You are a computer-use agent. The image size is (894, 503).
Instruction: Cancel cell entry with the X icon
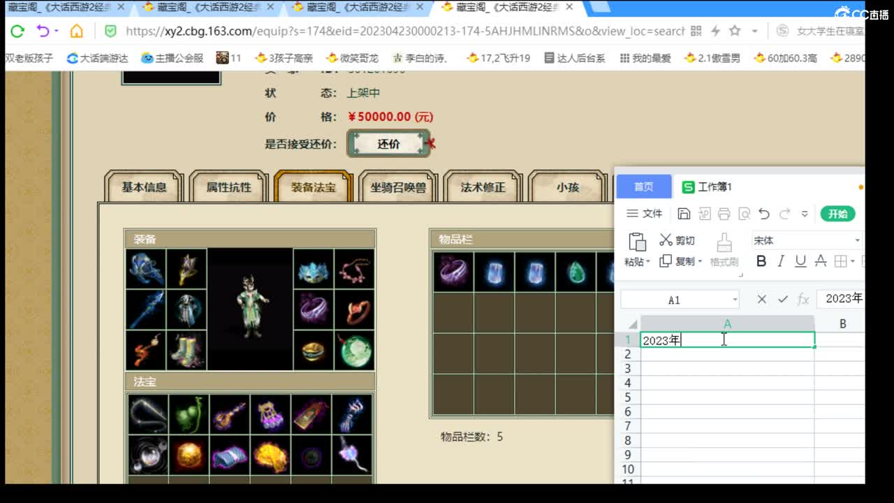[x=762, y=299]
